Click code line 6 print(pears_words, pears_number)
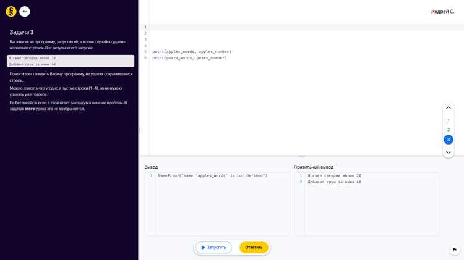 coord(189,58)
